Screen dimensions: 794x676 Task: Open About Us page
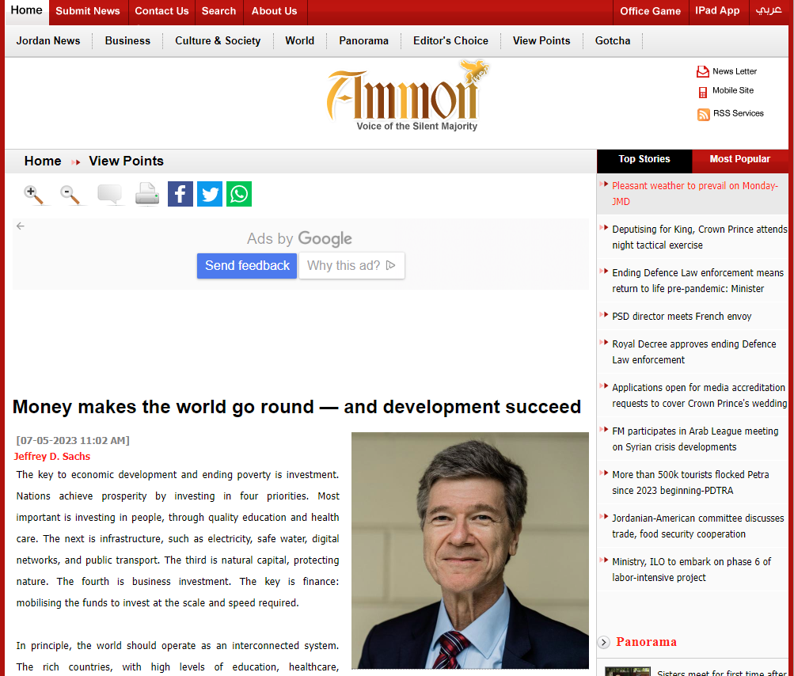click(x=275, y=11)
